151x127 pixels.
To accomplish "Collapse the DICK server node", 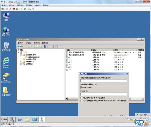I will [x=18, y=53].
